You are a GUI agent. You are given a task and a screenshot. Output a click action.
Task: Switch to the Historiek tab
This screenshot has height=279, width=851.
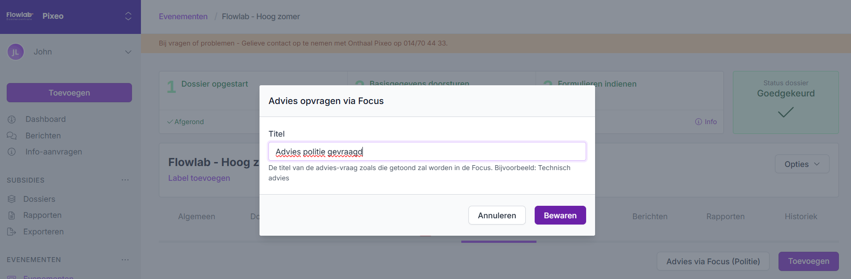[x=800, y=217]
